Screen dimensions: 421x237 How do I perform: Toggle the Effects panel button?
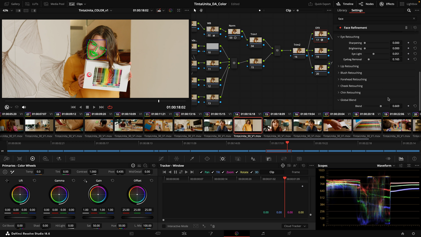[x=387, y=4]
